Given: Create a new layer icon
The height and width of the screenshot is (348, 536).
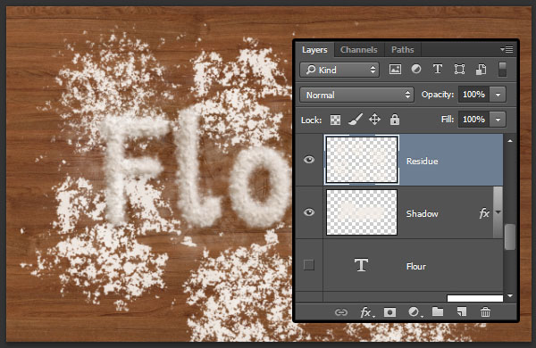Looking at the screenshot, I should pos(462,311).
